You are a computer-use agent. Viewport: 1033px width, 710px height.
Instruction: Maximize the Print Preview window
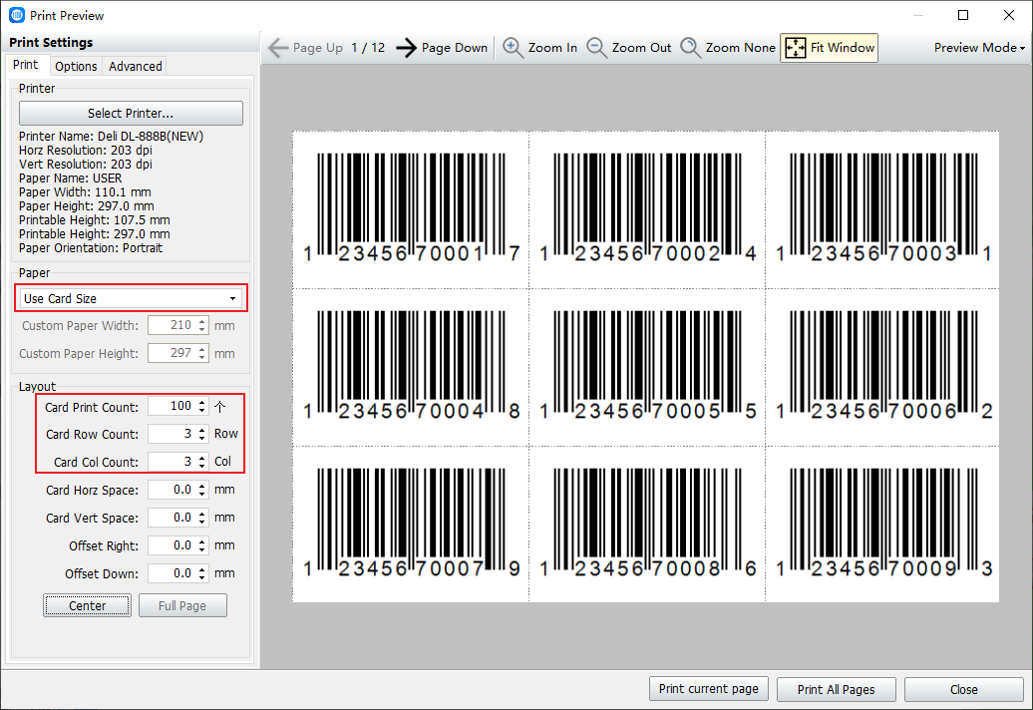point(963,15)
